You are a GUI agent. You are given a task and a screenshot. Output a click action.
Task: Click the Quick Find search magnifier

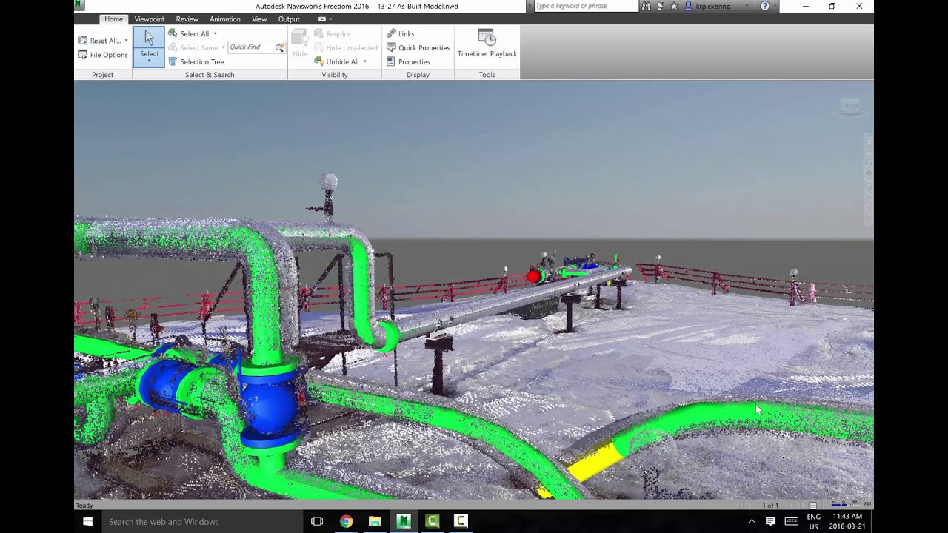pos(279,47)
